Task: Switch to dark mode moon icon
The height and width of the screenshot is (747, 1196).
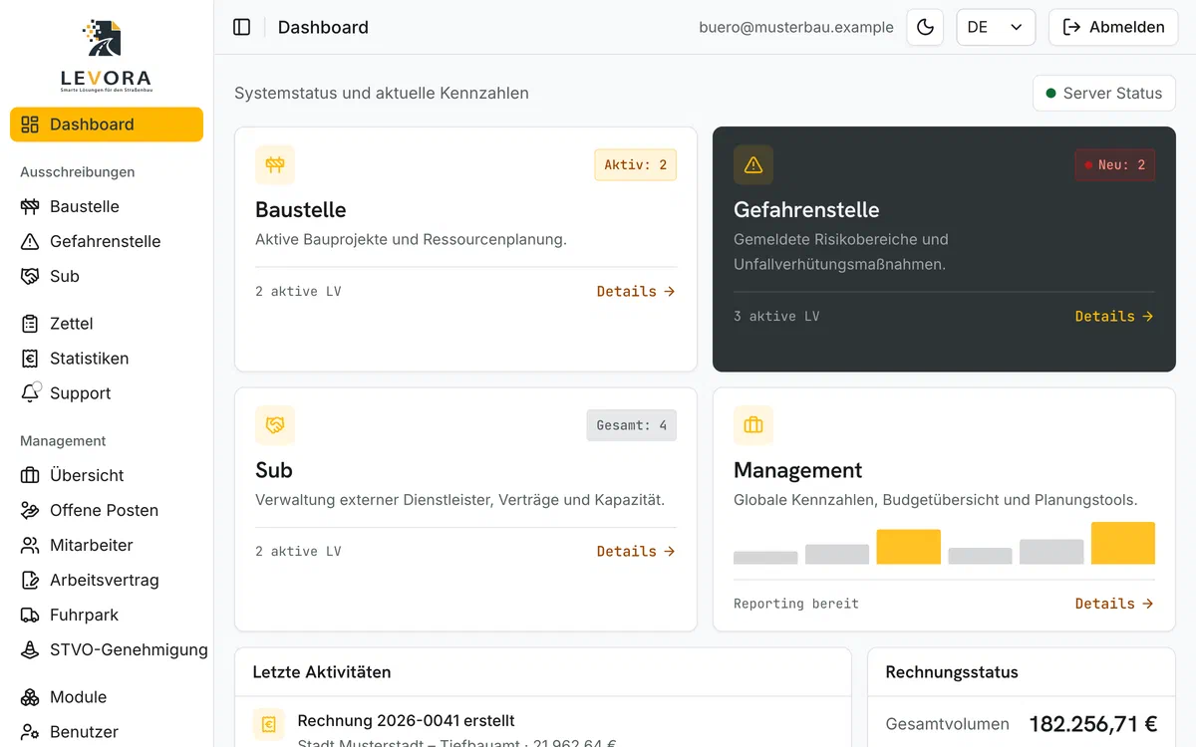Action: click(925, 27)
